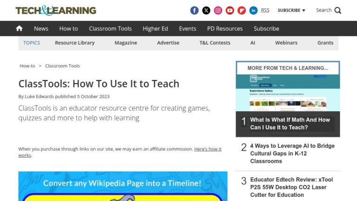The width and height of the screenshot is (357, 201).
Task: Open the PD Resources menu item
Action: [225, 28]
